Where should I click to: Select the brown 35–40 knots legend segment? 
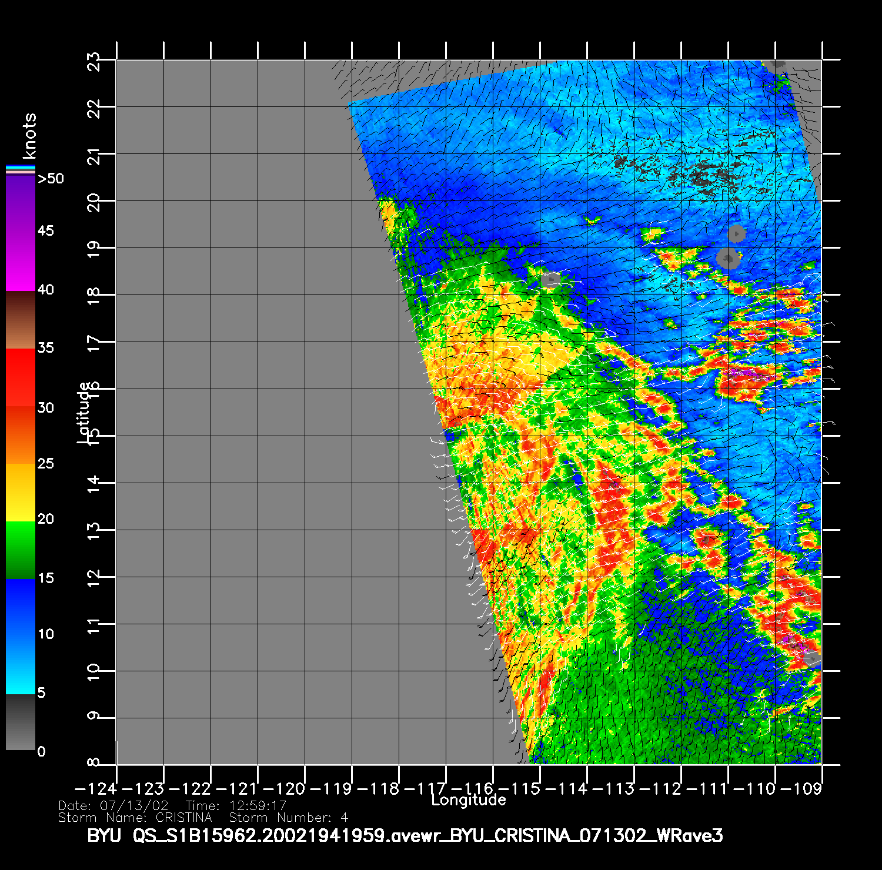coord(21,320)
